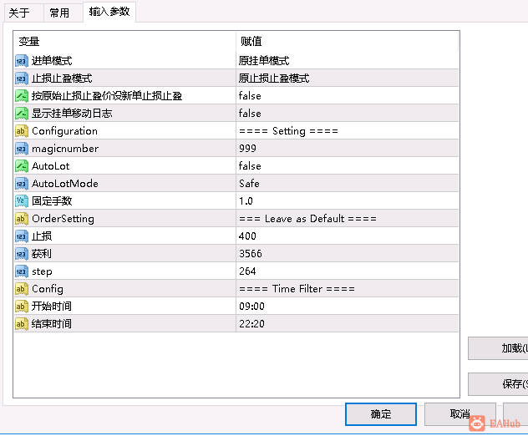Confirm with the 确定 button
Viewport: 528px width, 436px height.
tap(381, 414)
